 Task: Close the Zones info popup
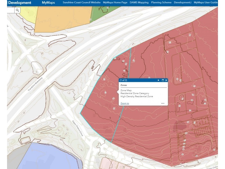point(166,80)
